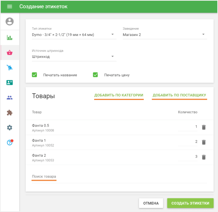Open the user profile icon in sidebar

click(x=10, y=22)
